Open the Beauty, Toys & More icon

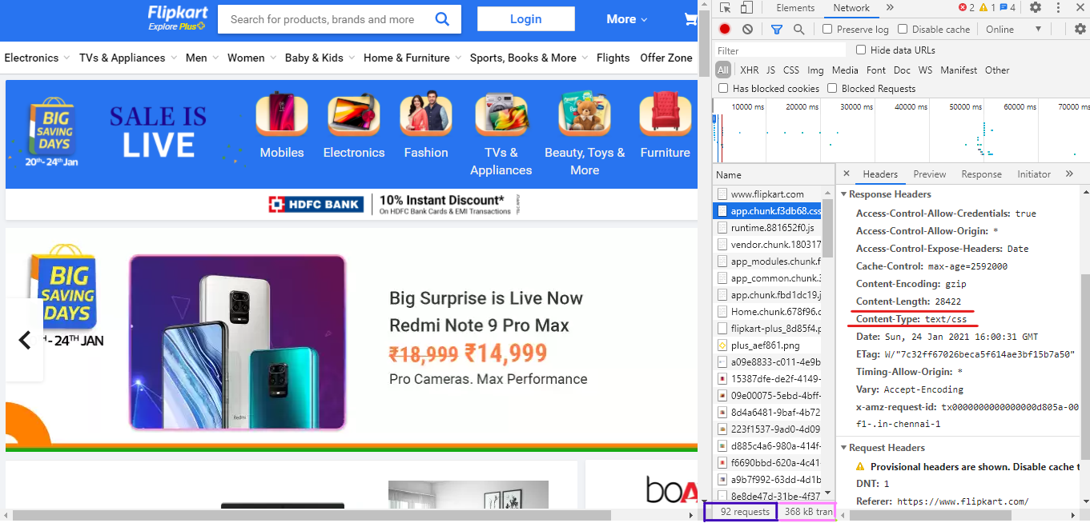pyautogui.click(x=585, y=115)
